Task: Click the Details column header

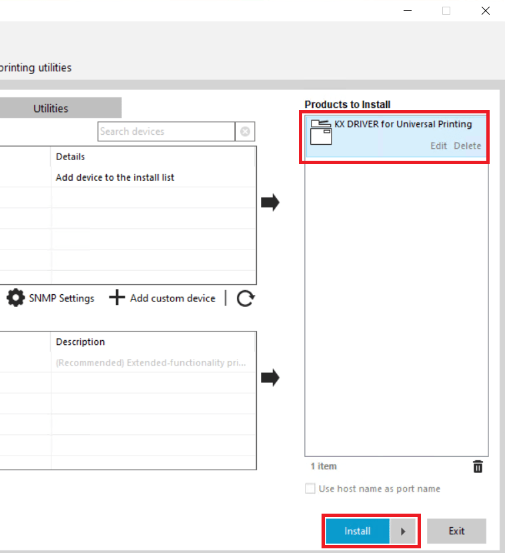Action: pos(153,157)
